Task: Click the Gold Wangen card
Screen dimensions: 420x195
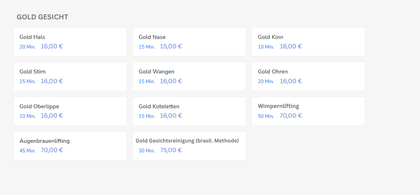Action: pos(189,76)
